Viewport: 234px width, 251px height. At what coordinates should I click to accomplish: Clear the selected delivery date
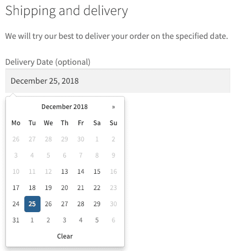tap(65, 236)
